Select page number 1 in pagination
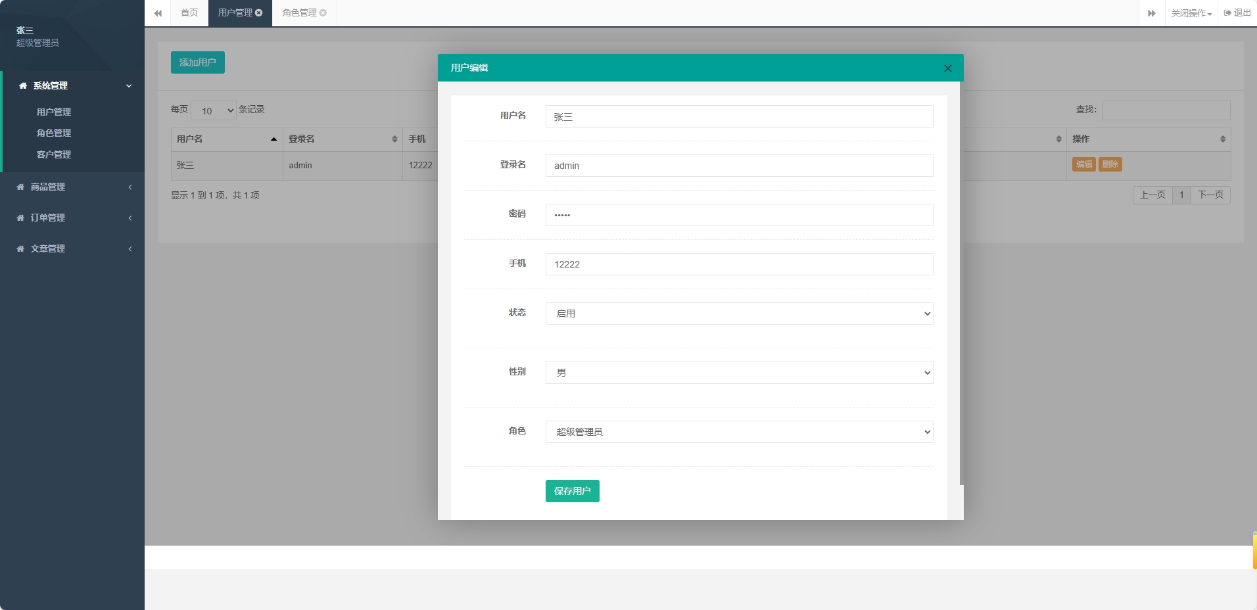The width and height of the screenshot is (1257, 610). 1181,195
